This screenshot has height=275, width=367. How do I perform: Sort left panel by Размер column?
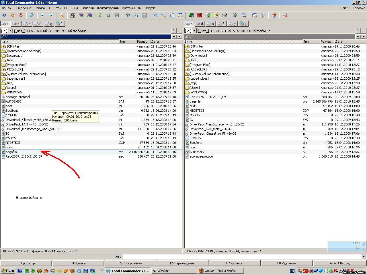pos(143,42)
